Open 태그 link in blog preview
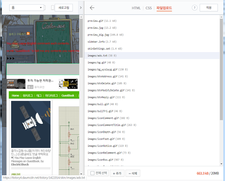 click(39, 96)
